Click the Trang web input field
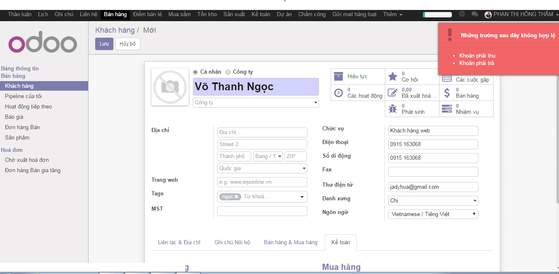The image size is (559, 274). pyautogui.click(x=262, y=182)
